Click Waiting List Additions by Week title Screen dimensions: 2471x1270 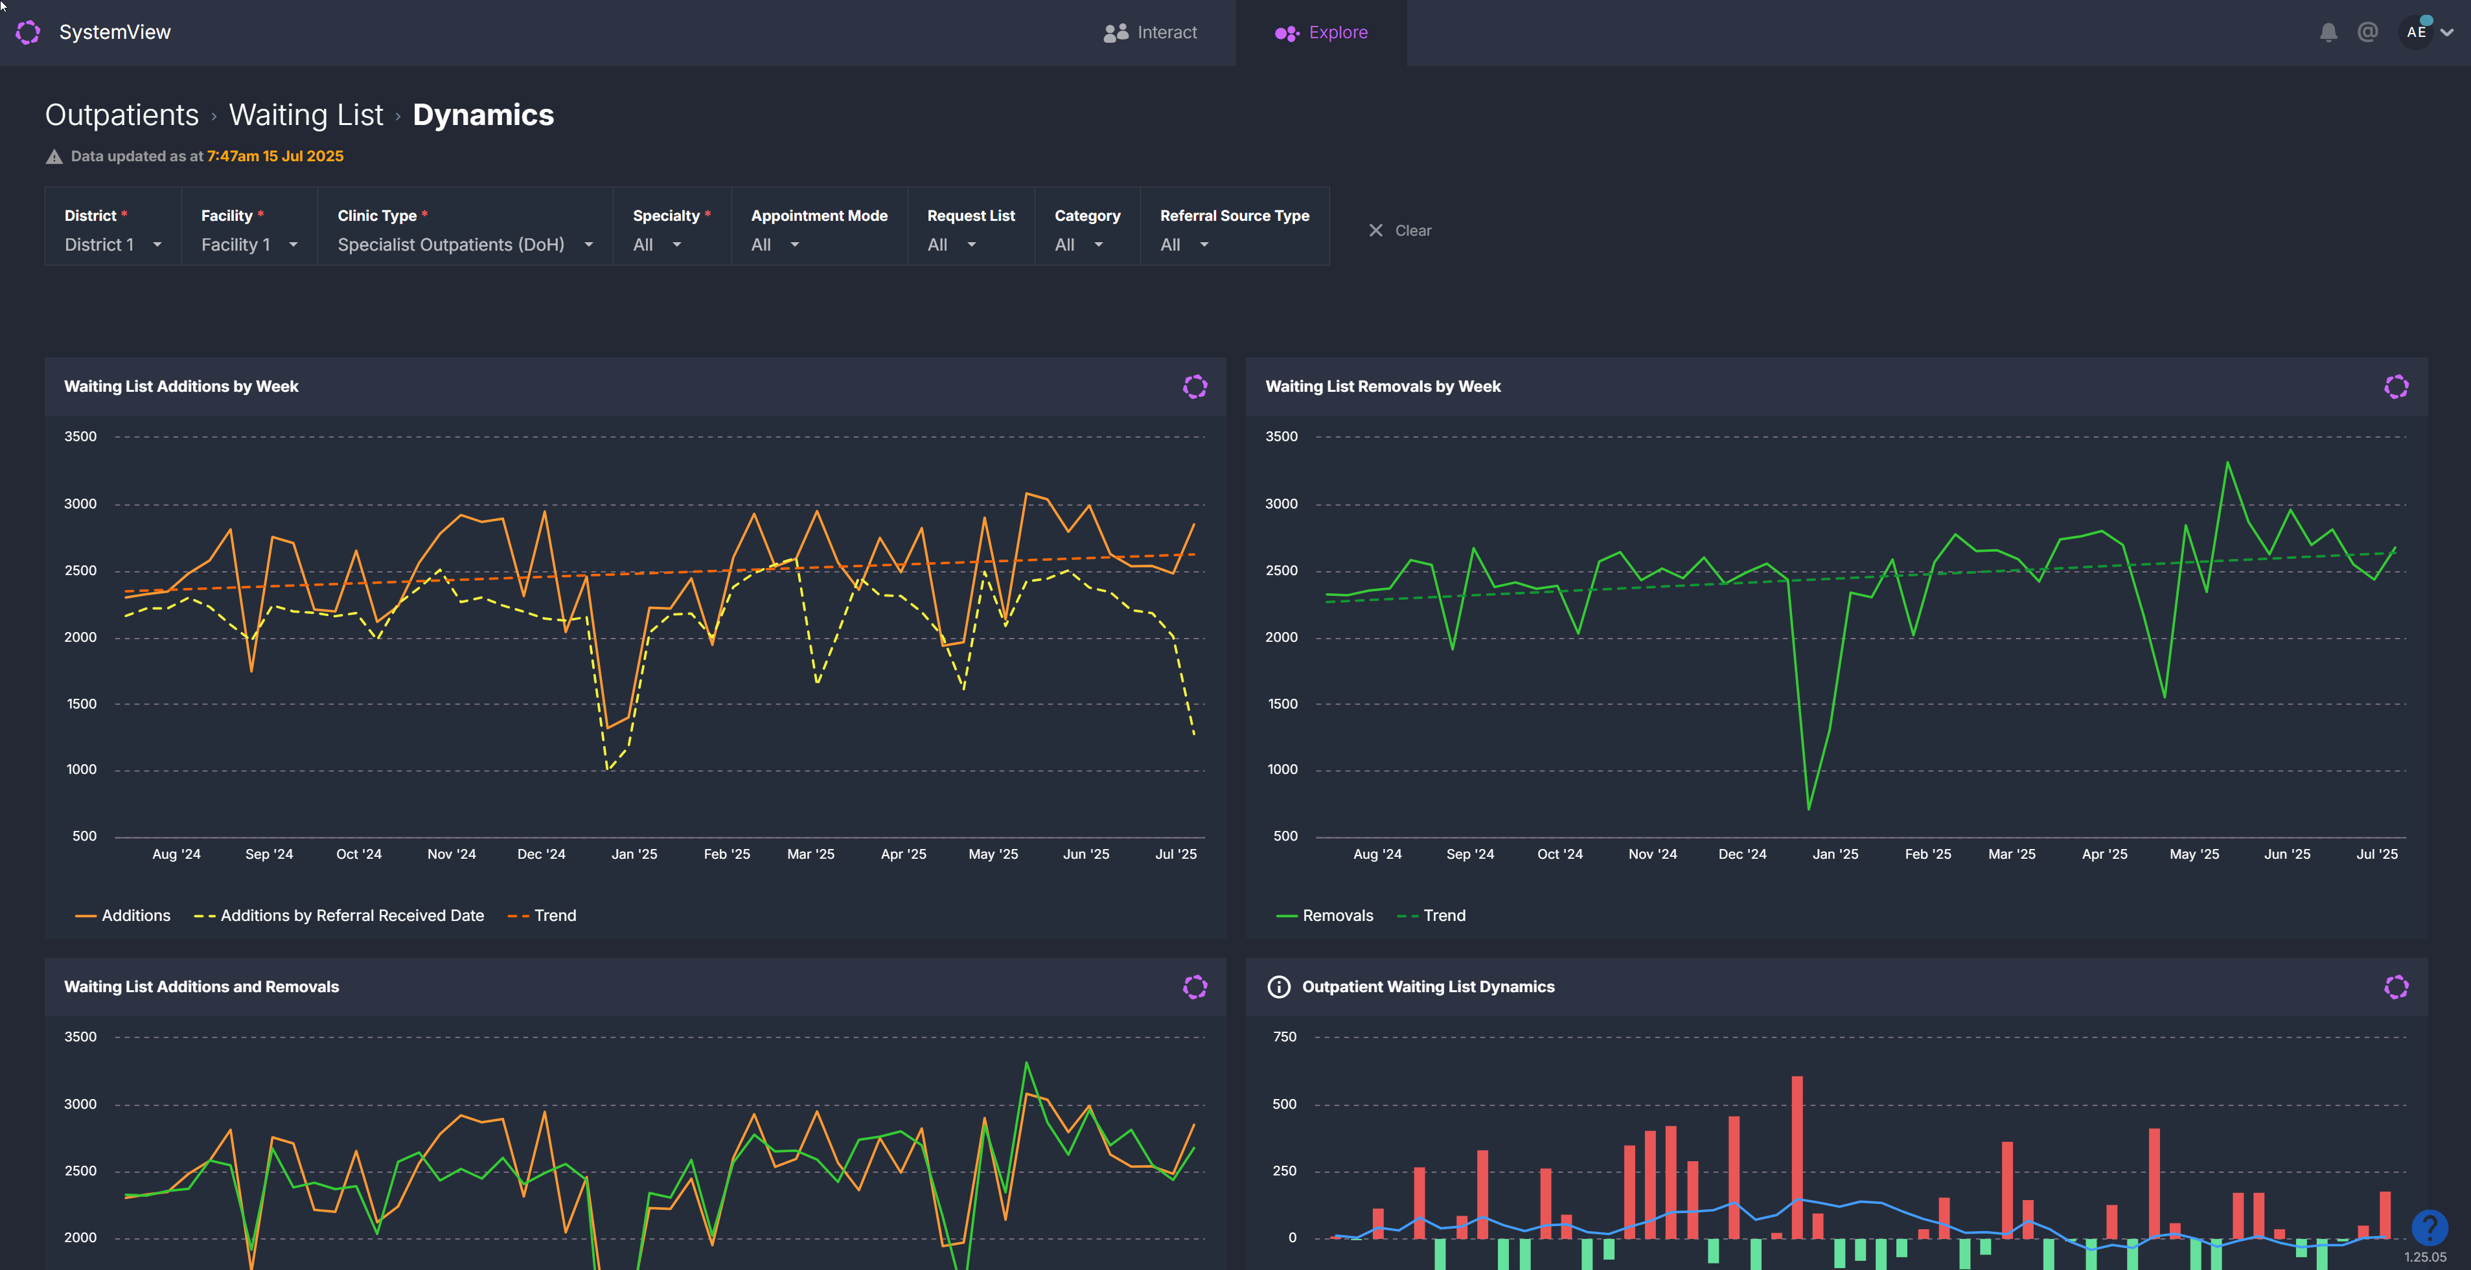pos(181,387)
